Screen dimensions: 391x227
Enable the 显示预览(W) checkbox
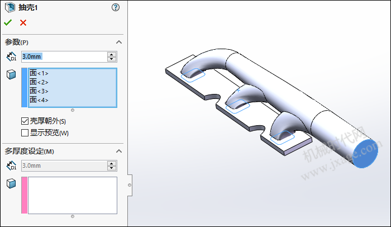(25, 133)
